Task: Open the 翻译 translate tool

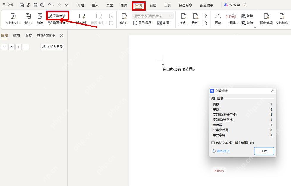Action: (233, 19)
